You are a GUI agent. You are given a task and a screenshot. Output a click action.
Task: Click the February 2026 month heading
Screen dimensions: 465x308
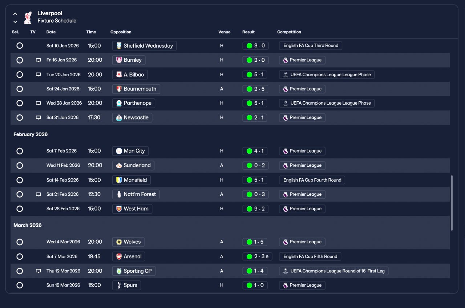(x=31, y=134)
